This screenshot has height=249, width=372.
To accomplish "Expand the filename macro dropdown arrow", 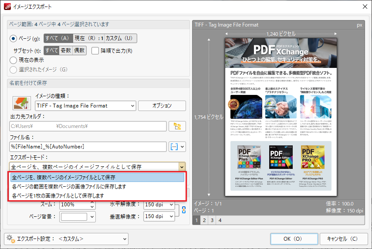I will [x=183, y=147].
